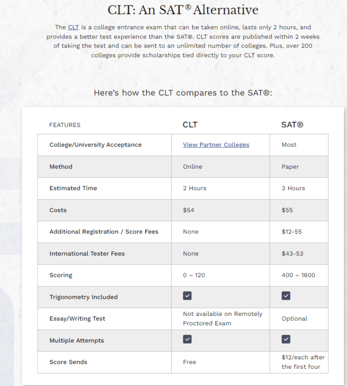Select the CLT column header
Viewport: 347px width, 386px height.
point(190,125)
